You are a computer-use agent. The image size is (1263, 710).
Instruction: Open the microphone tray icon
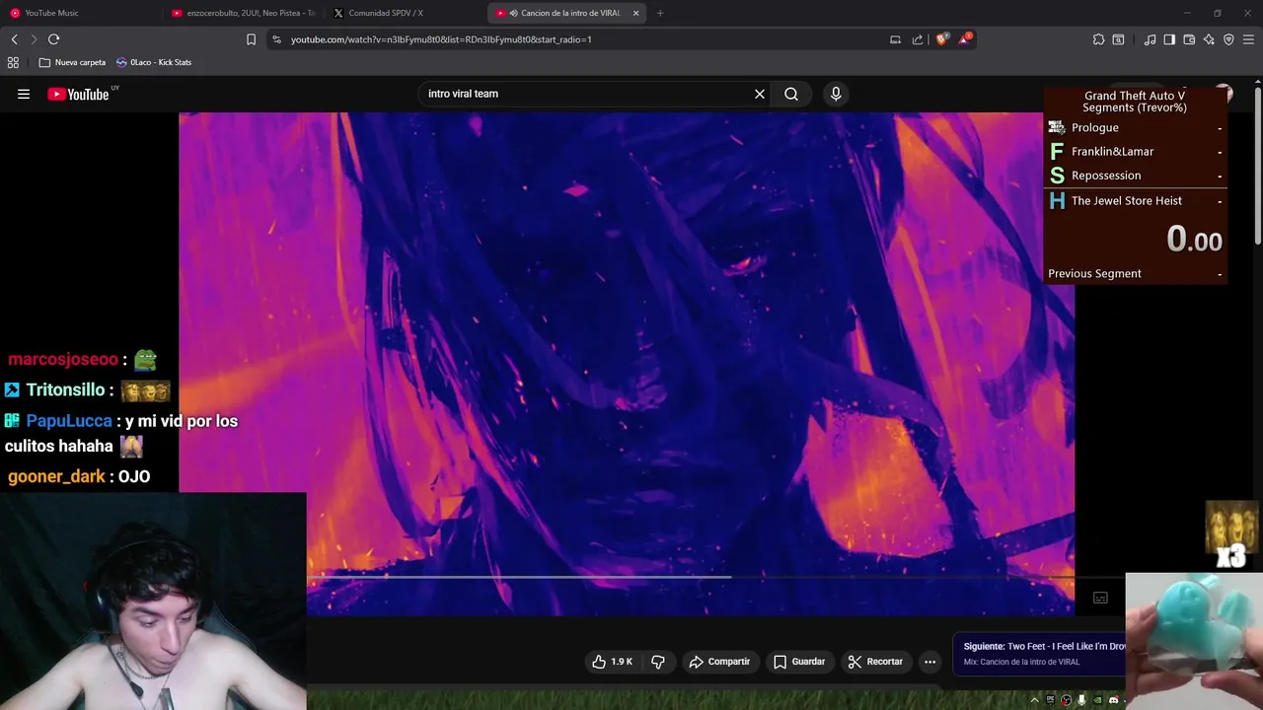[1081, 700]
